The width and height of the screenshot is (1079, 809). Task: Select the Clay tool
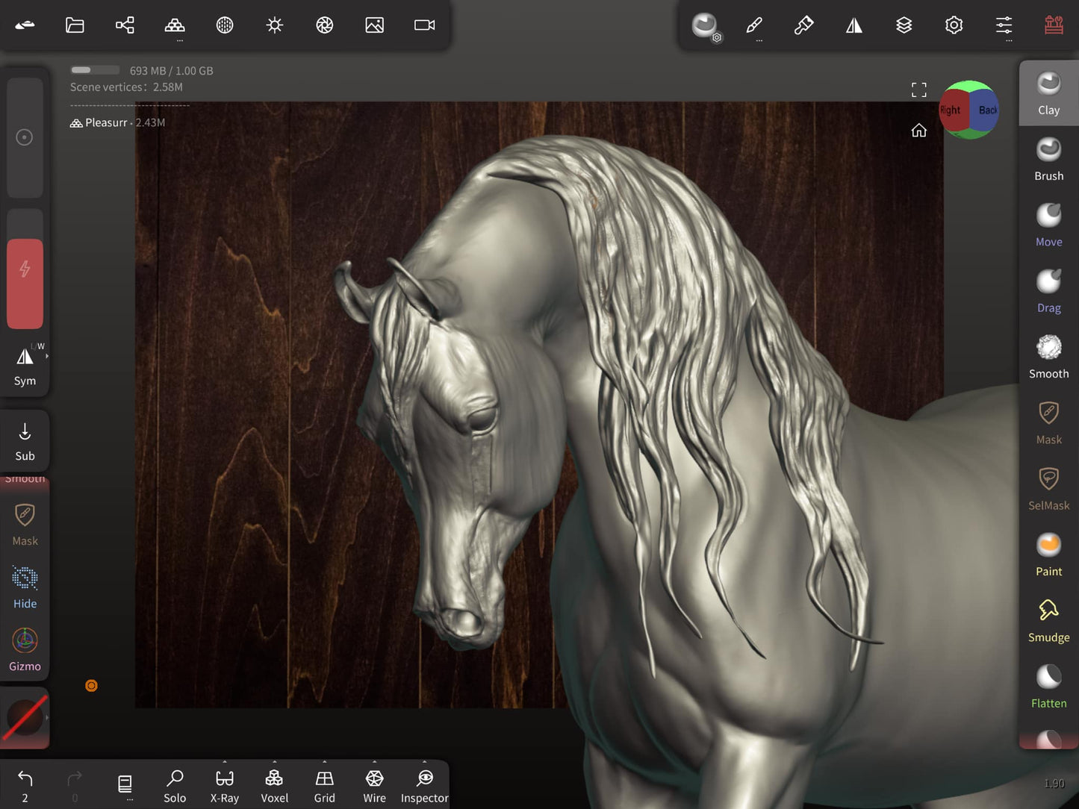click(1049, 93)
